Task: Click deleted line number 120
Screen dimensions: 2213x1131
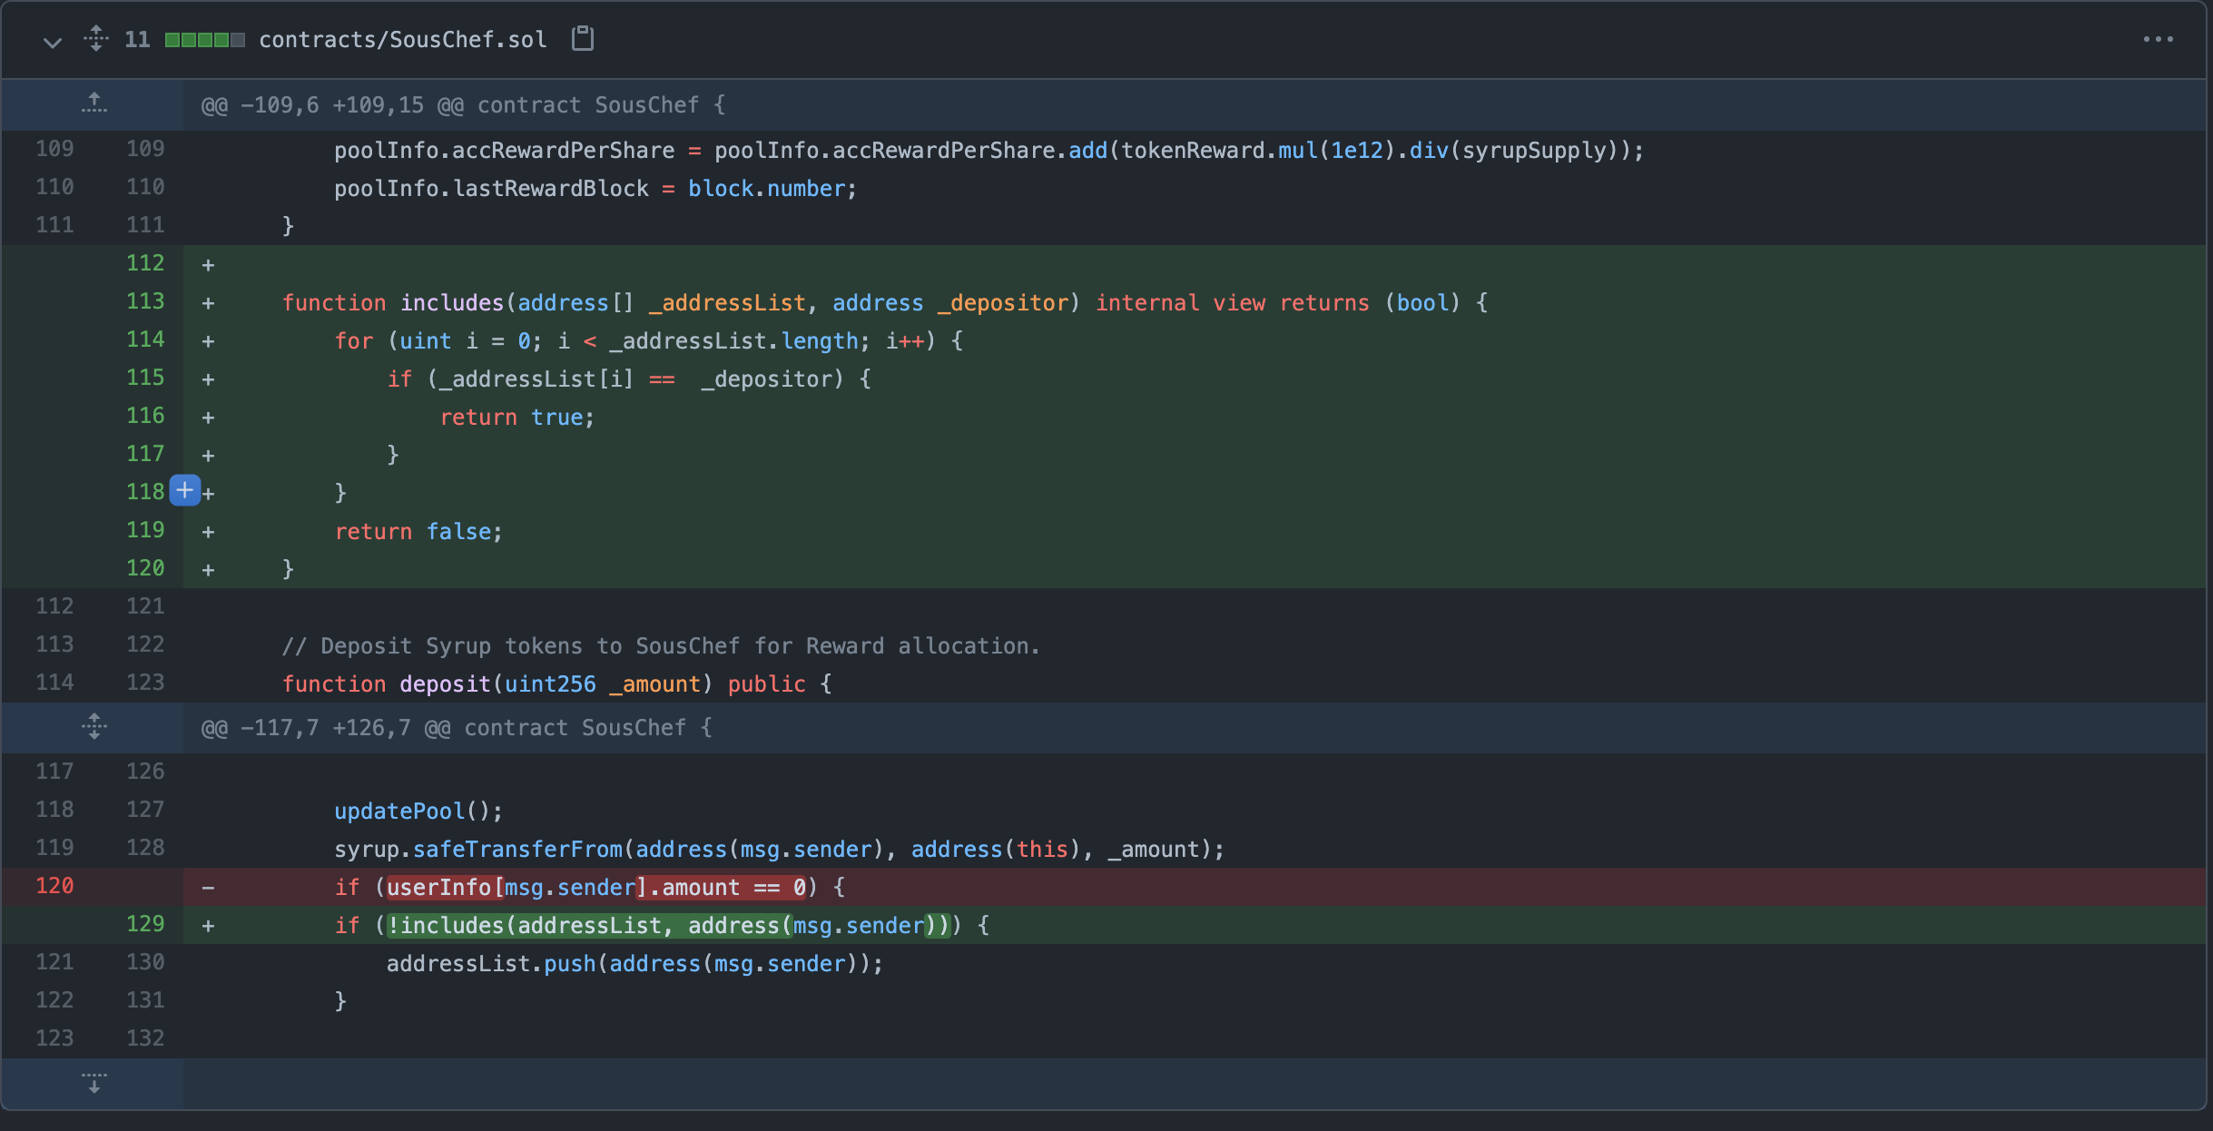Action: [x=54, y=886]
